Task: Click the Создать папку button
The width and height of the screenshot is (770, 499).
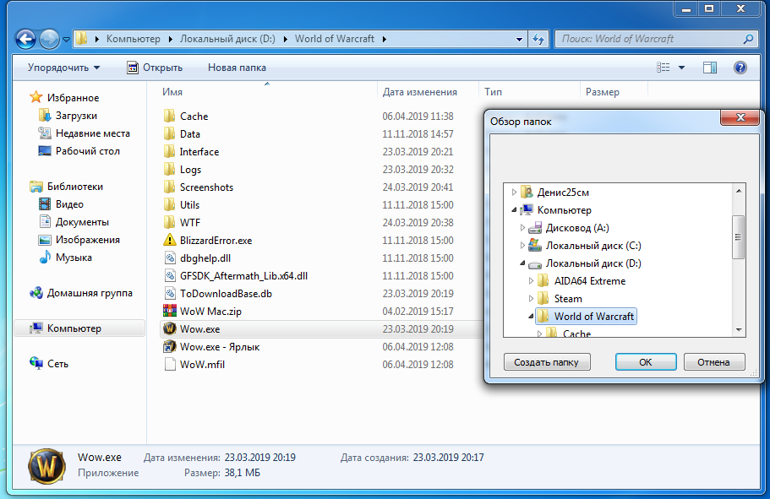Action: [x=546, y=362]
